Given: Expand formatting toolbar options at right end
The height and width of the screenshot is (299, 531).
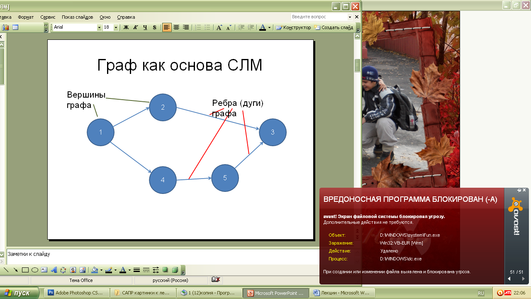Looking at the screenshot, I should [358, 27].
